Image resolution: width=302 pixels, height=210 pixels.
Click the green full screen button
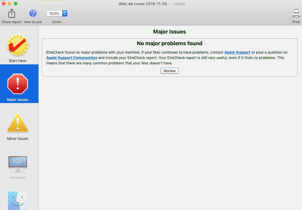tap(16, 4)
